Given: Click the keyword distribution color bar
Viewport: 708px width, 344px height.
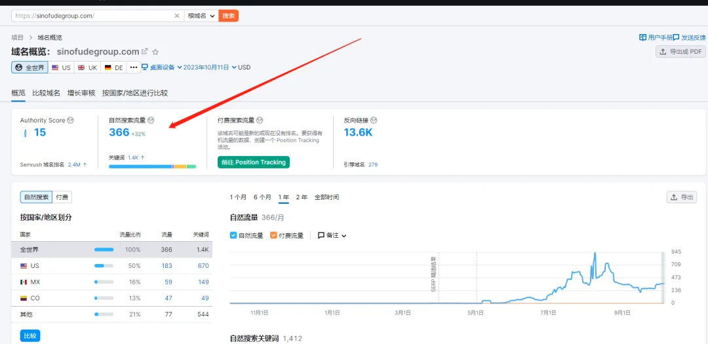Looking at the screenshot, I should tap(153, 166).
